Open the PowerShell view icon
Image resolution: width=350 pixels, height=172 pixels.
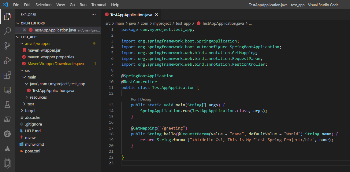[7, 119]
